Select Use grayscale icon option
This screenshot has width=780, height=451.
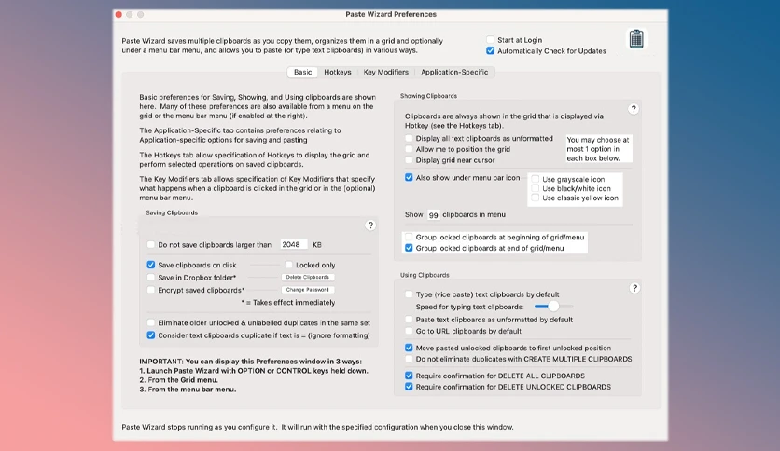536,179
